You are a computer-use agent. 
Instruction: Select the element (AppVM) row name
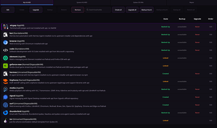point(18,57)
